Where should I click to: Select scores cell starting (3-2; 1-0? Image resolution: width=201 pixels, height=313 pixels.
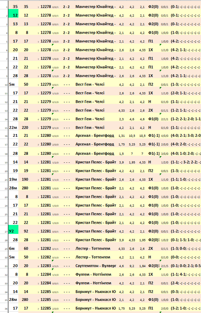[x=186, y=308]
